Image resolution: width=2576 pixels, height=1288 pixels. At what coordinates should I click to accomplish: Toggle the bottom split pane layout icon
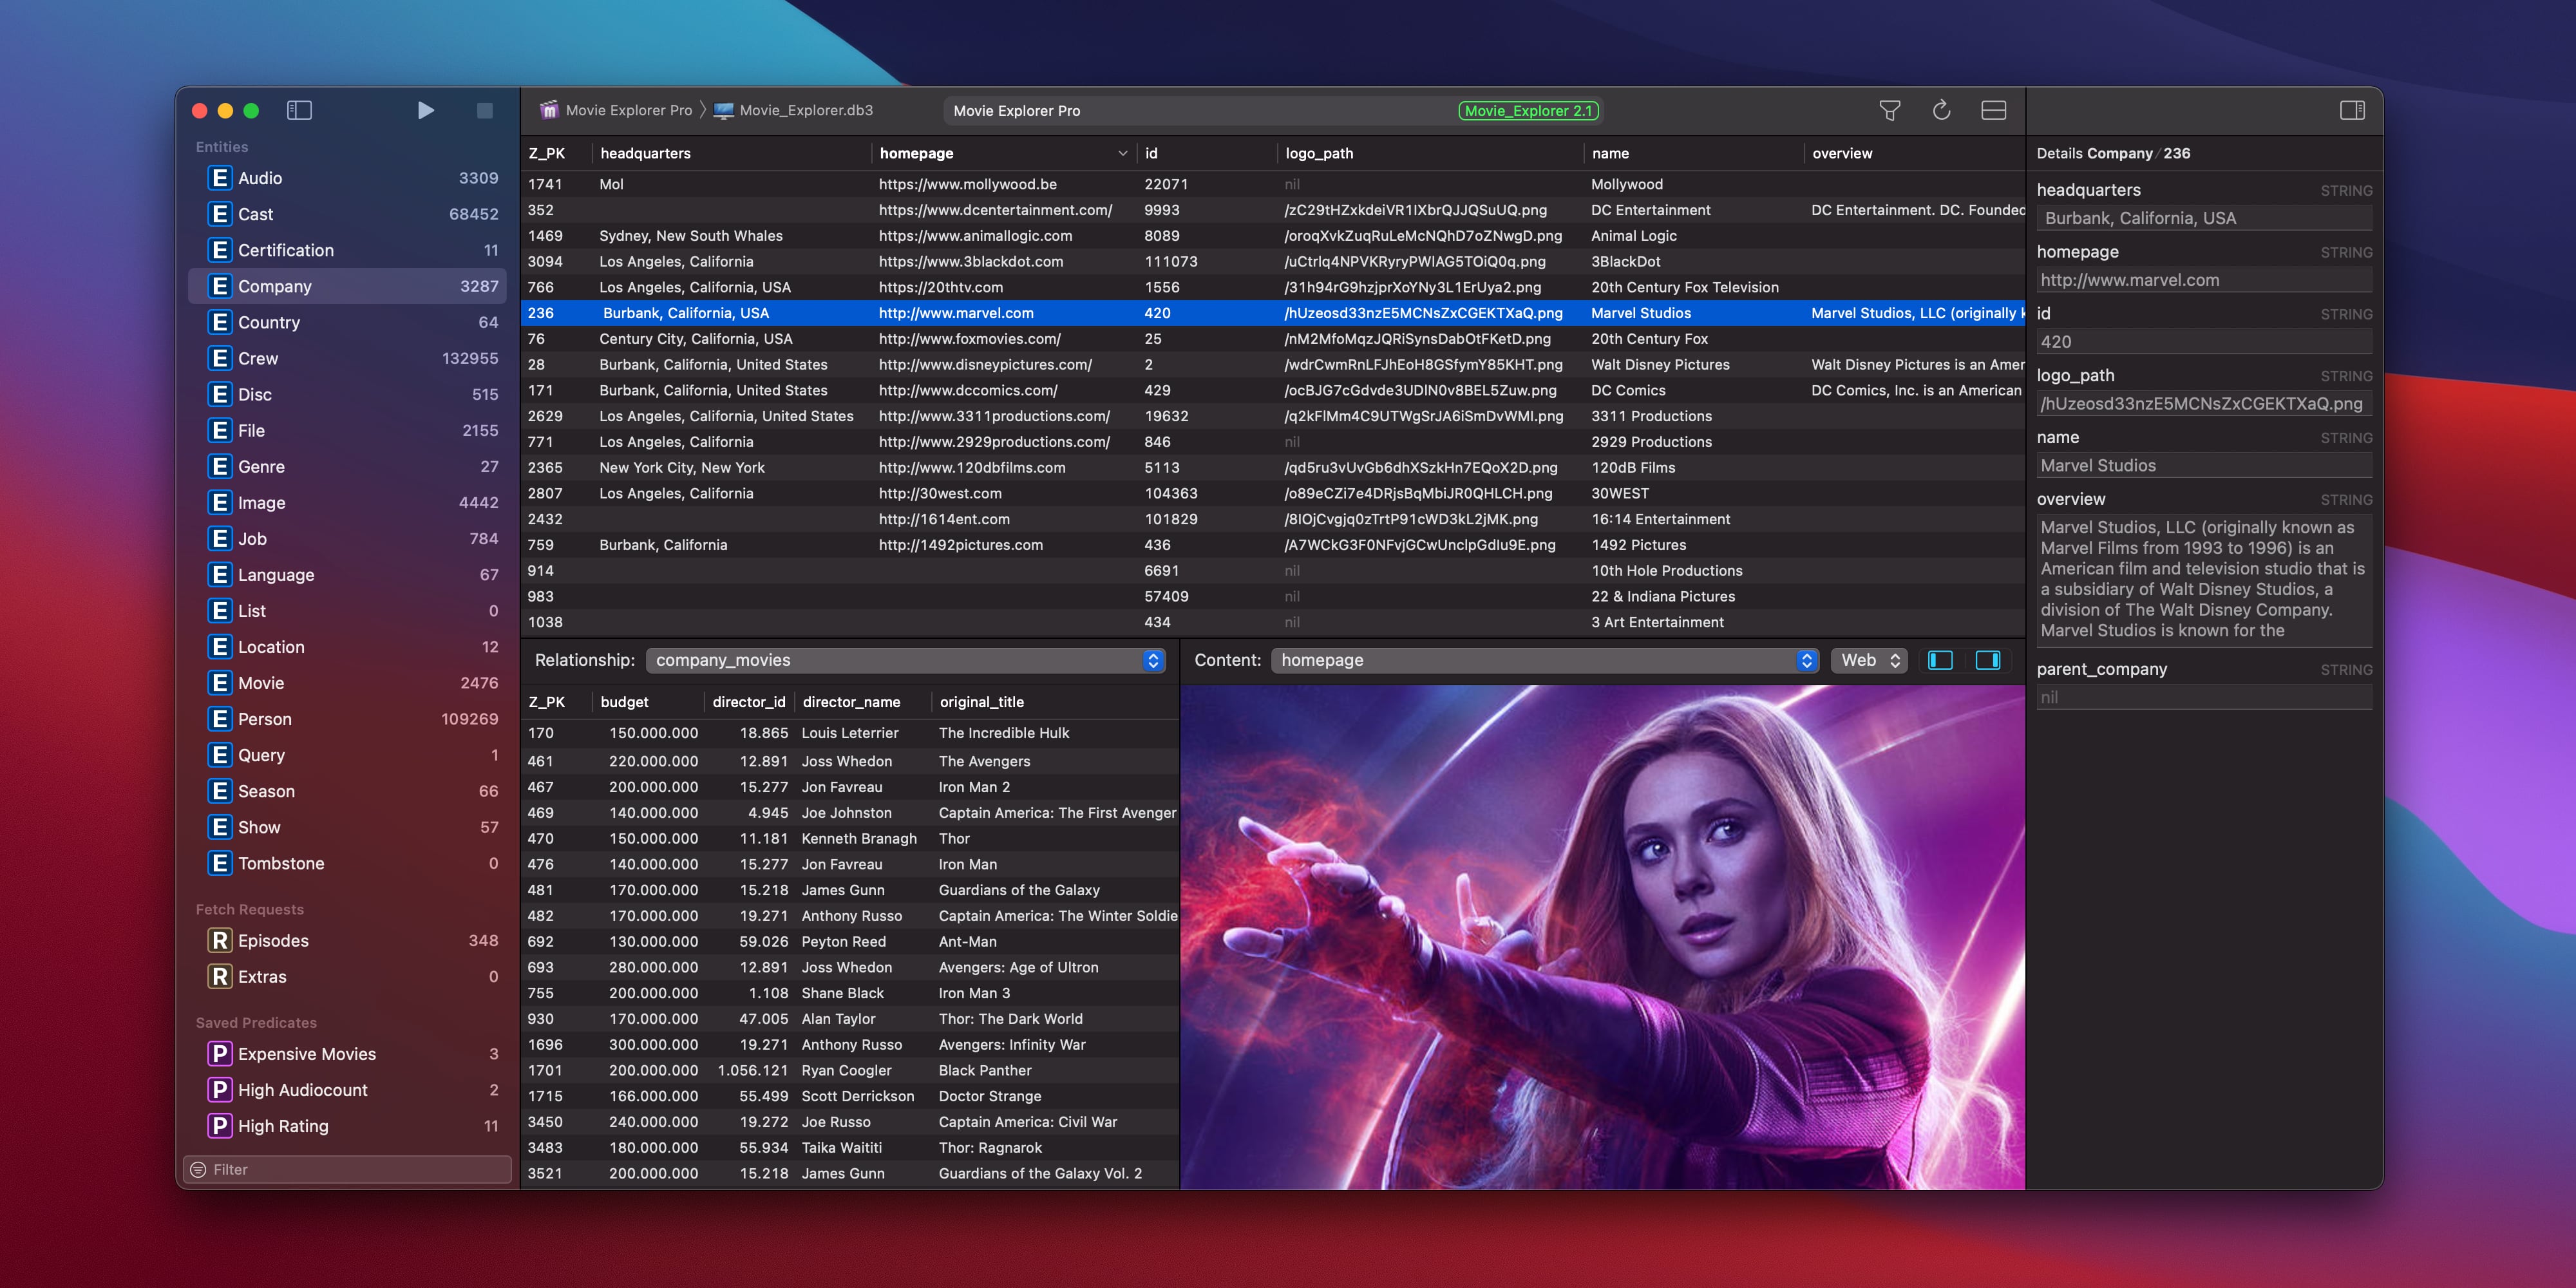pos(1993,110)
